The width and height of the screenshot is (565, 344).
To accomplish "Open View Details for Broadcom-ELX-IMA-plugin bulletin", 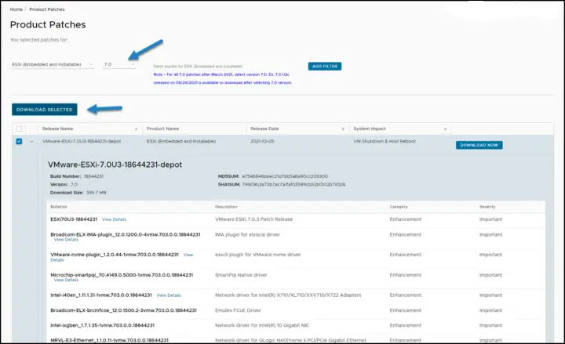I will pyautogui.click(x=66, y=240).
